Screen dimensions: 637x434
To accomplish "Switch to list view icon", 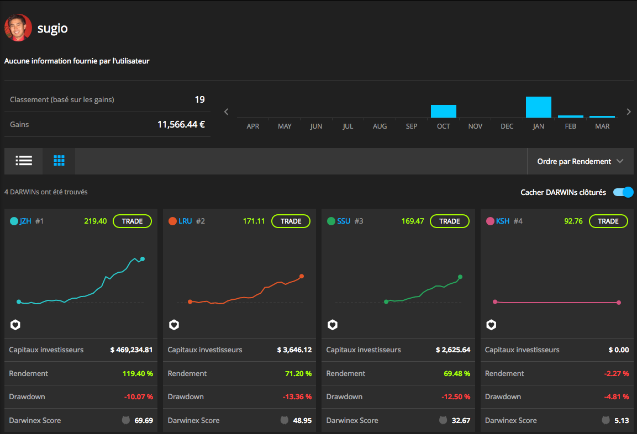I will click(x=24, y=161).
